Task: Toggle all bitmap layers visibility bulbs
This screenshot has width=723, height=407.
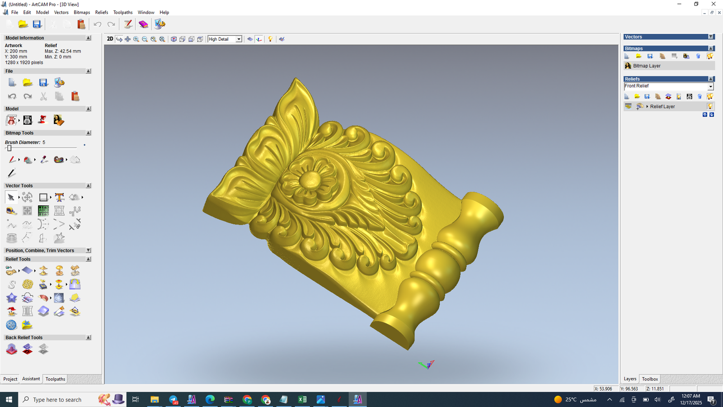Action: pyautogui.click(x=710, y=56)
